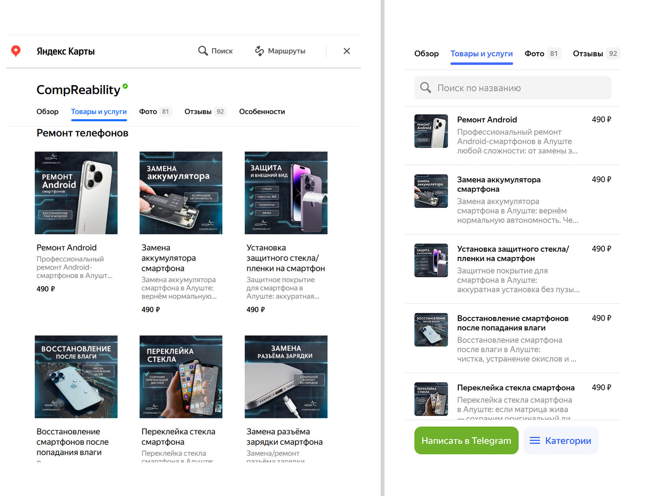Click the Восстановление смартфонов title in the right list

pos(513,323)
